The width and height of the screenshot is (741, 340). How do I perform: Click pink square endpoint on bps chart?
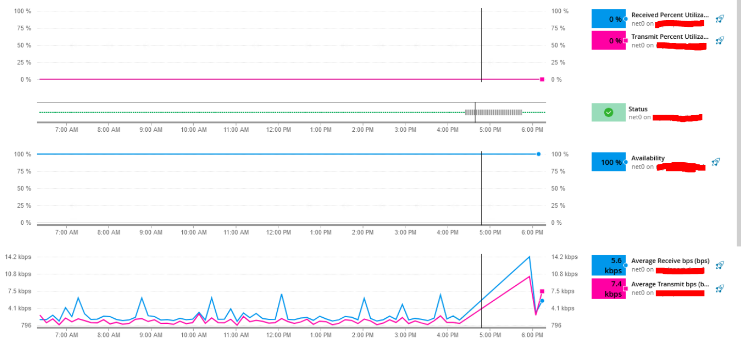point(542,291)
